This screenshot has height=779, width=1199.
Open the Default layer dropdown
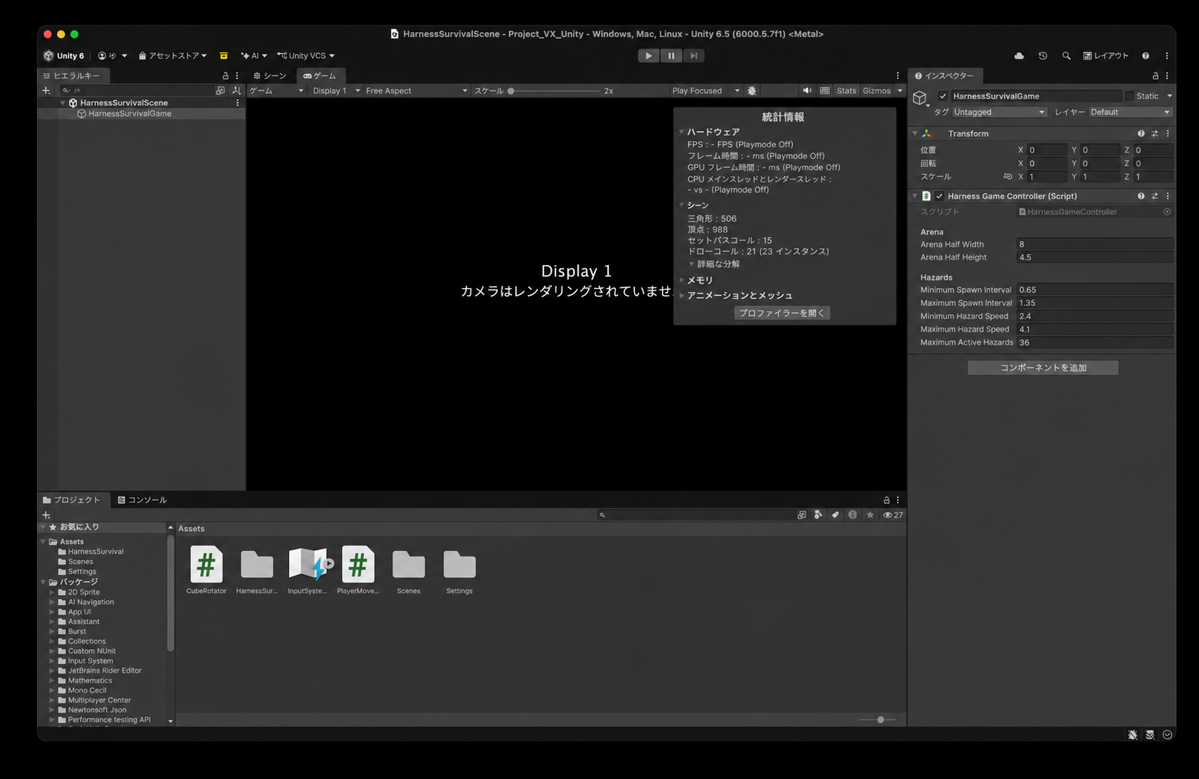(x=1130, y=112)
